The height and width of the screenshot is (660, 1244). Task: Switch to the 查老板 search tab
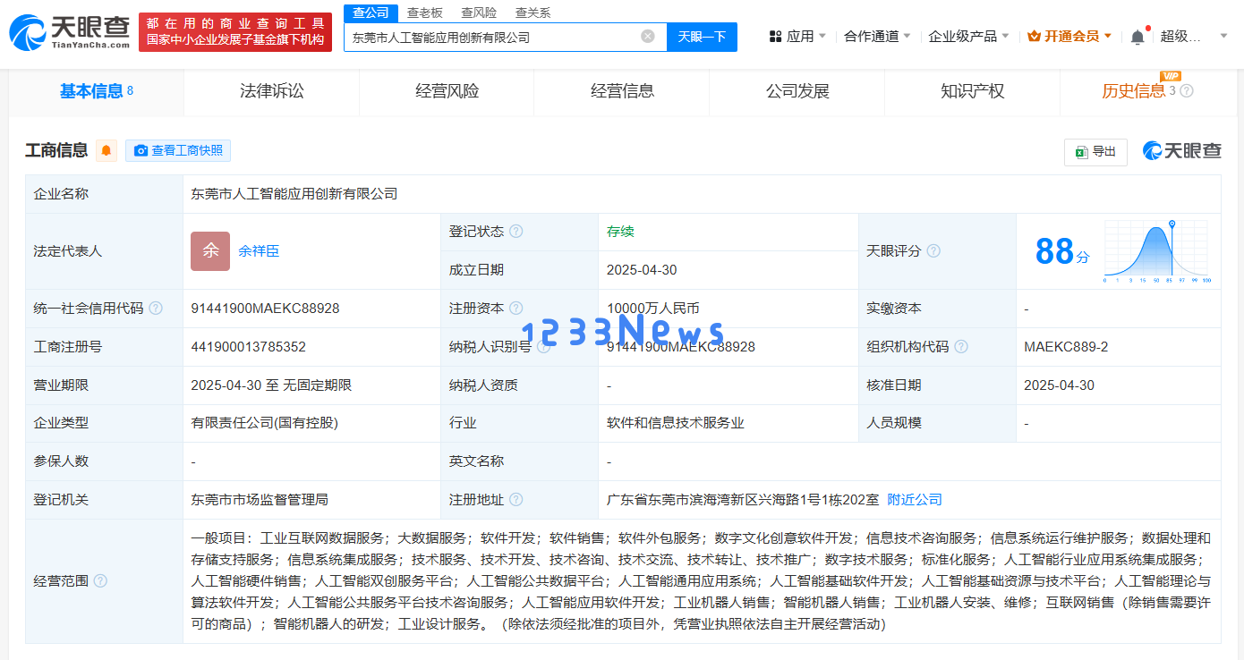pyautogui.click(x=424, y=13)
